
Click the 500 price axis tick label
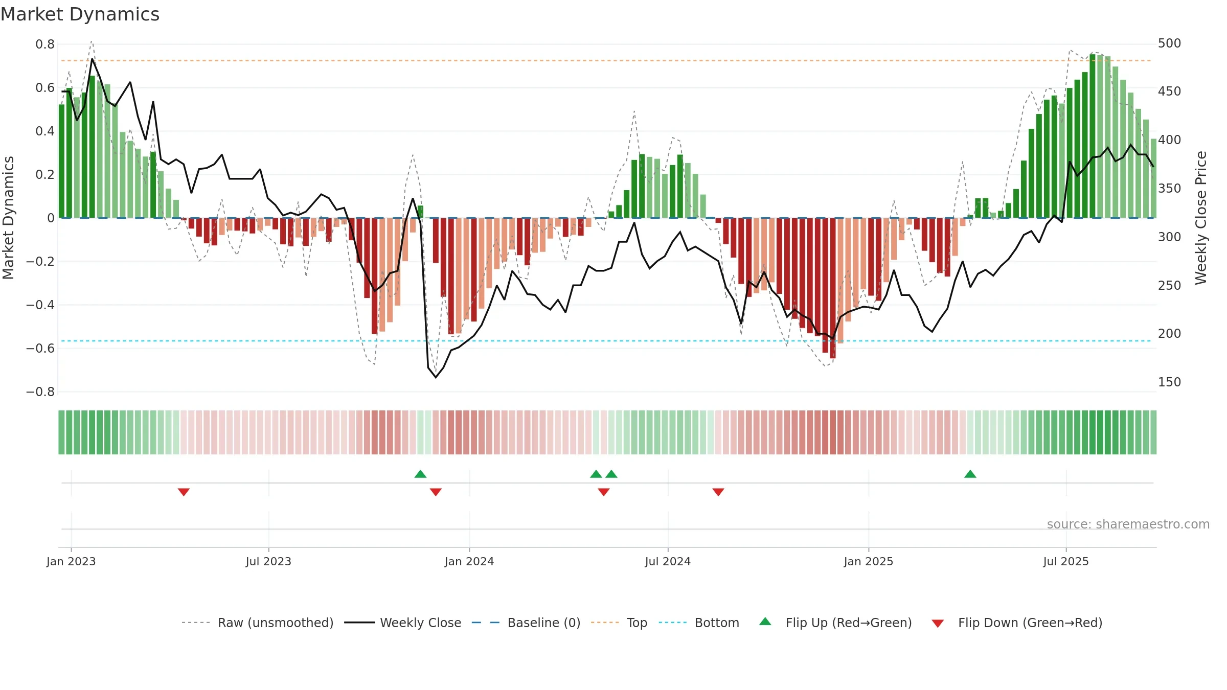[1170, 43]
